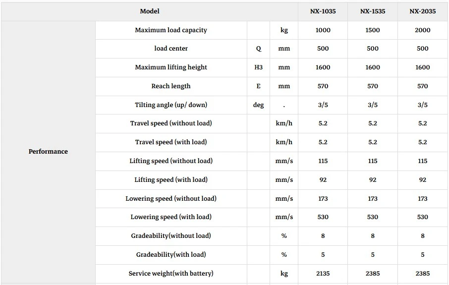The width and height of the screenshot is (449, 285).
Task: Select the Maximum load capacity row label
Action: (171, 30)
